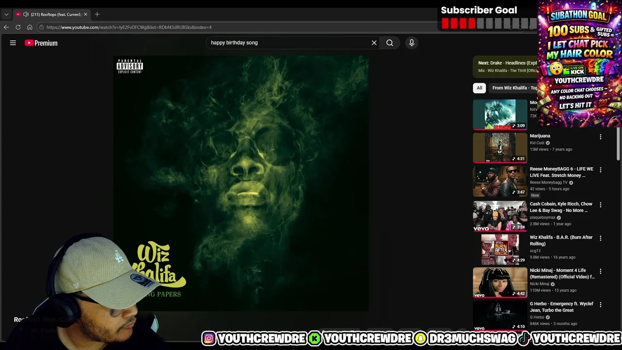
Task: Open 'G Herbo - Emergency ft. Wyclef Jean' title
Action: click(561, 307)
